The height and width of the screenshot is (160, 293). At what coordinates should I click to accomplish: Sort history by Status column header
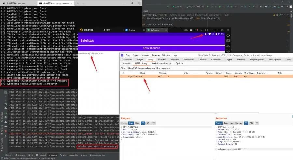pyautogui.click(x=228, y=73)
